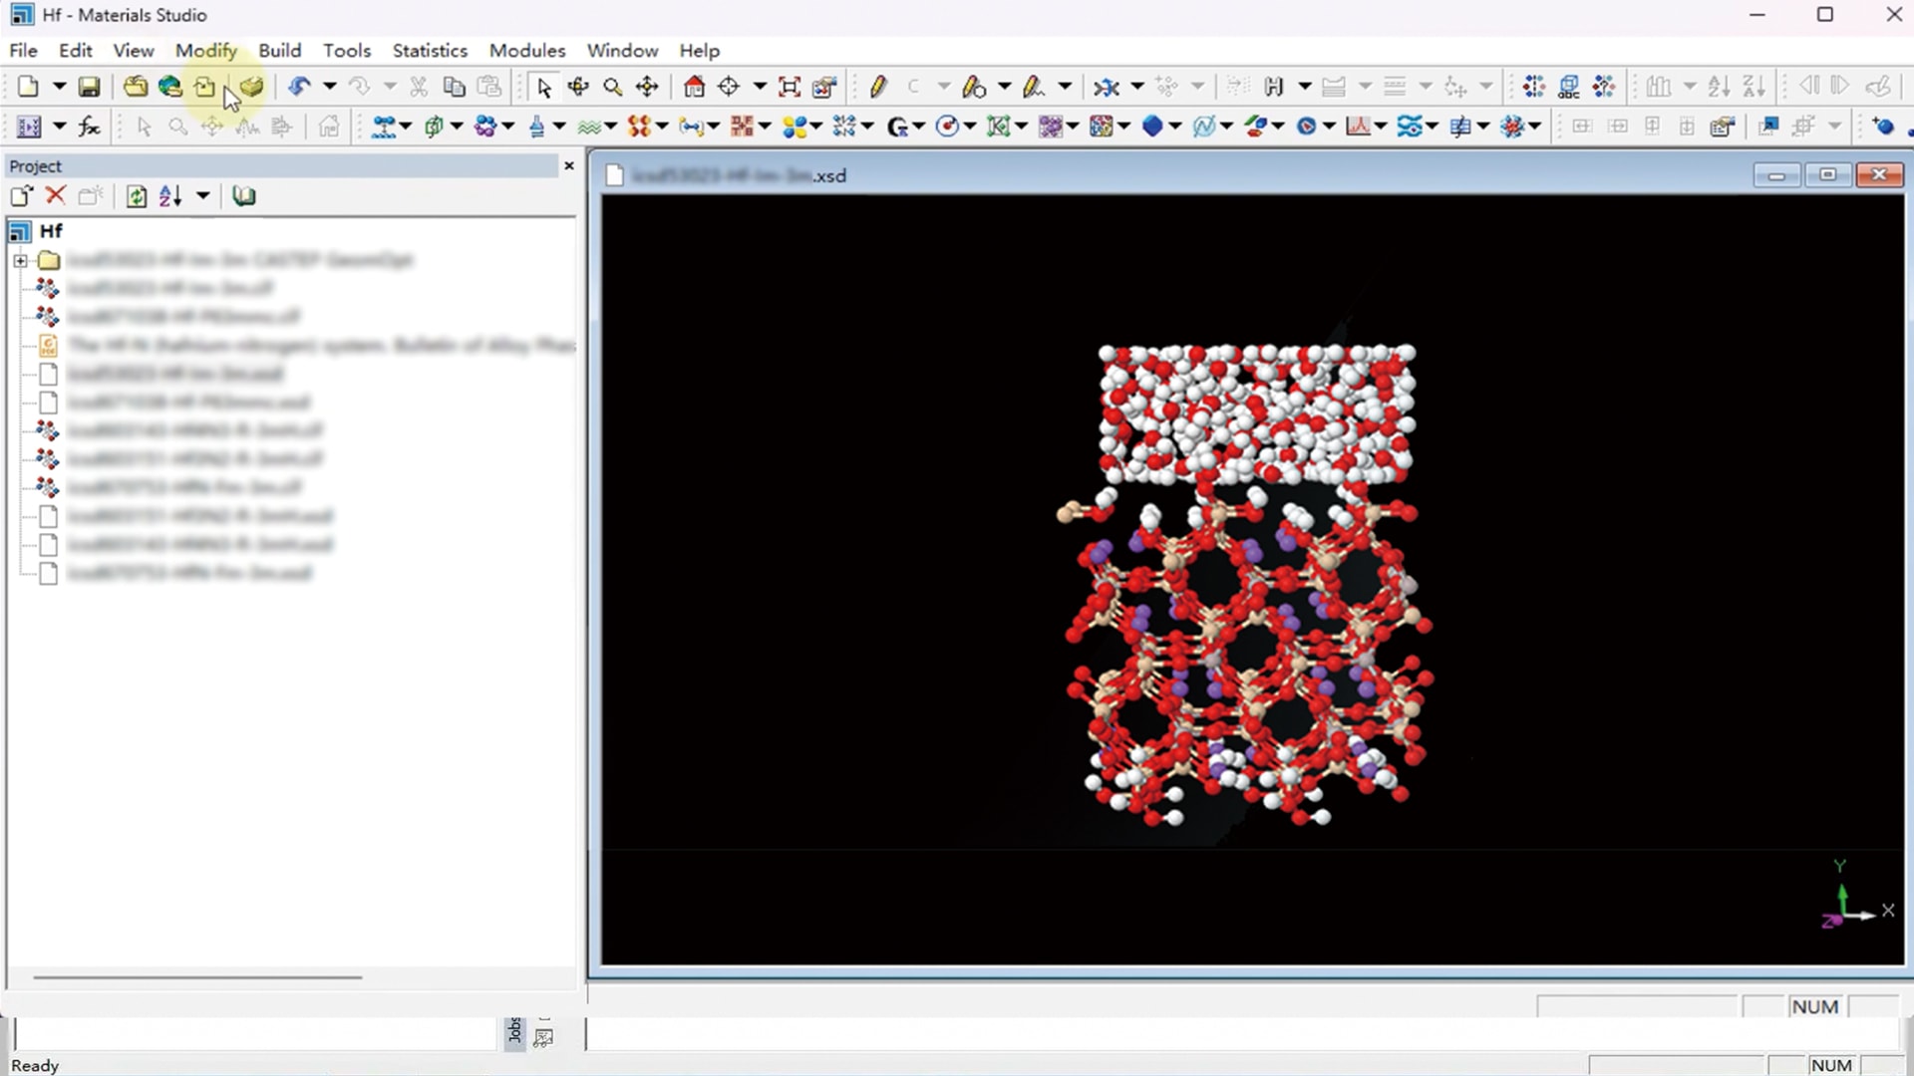Click the Fit to View icon
Screen dimensions: 1914x1076
(790, 87)
